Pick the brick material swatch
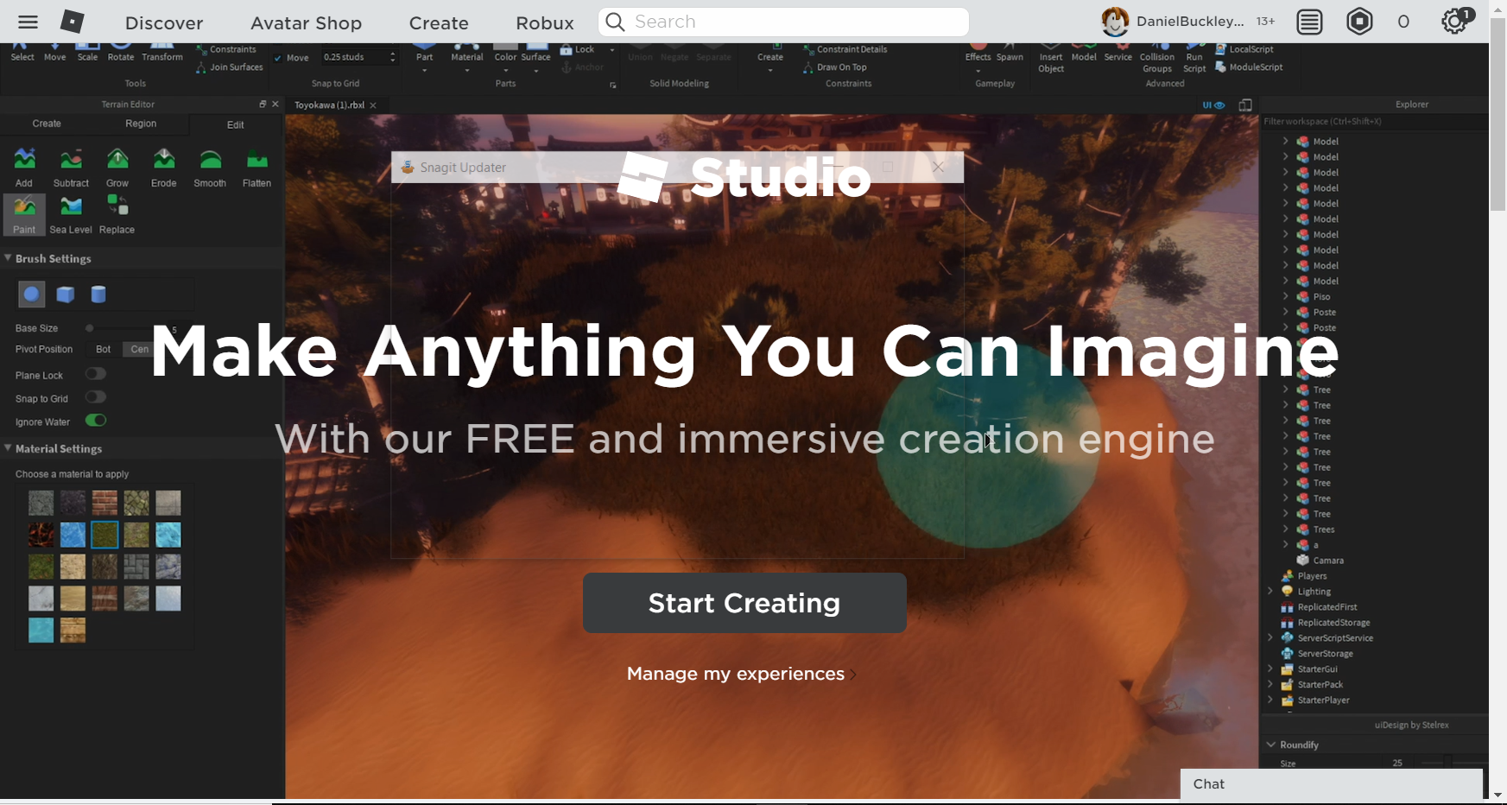1507x805 pixels. [x=104, y=503]
